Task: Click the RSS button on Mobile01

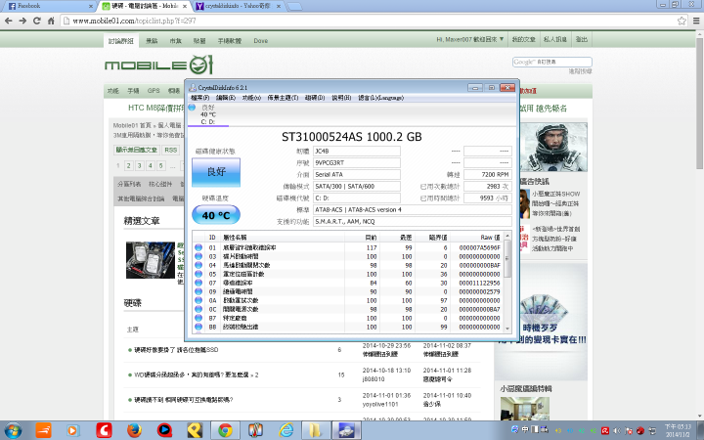Action: 170,150
